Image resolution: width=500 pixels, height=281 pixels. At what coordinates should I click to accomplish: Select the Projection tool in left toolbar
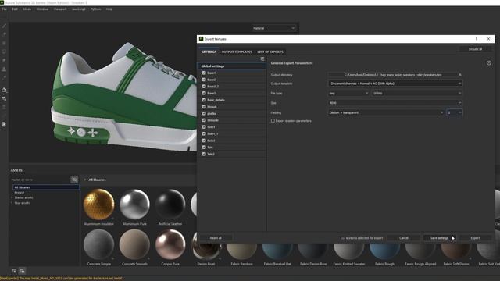(x=4, y=43)
